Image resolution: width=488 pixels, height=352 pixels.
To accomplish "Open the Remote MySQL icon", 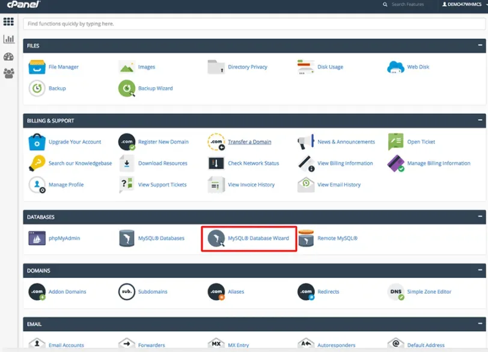I will 306,238.
